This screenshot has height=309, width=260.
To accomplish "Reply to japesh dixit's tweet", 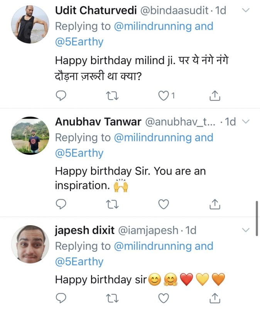I will (x=61, y=298).
